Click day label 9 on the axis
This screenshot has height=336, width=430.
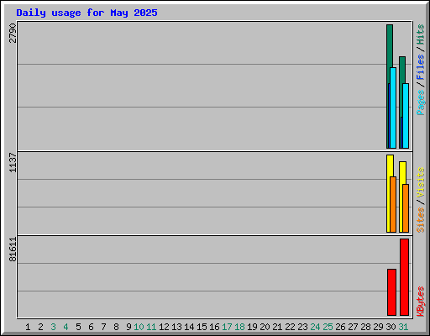point(128,327)
